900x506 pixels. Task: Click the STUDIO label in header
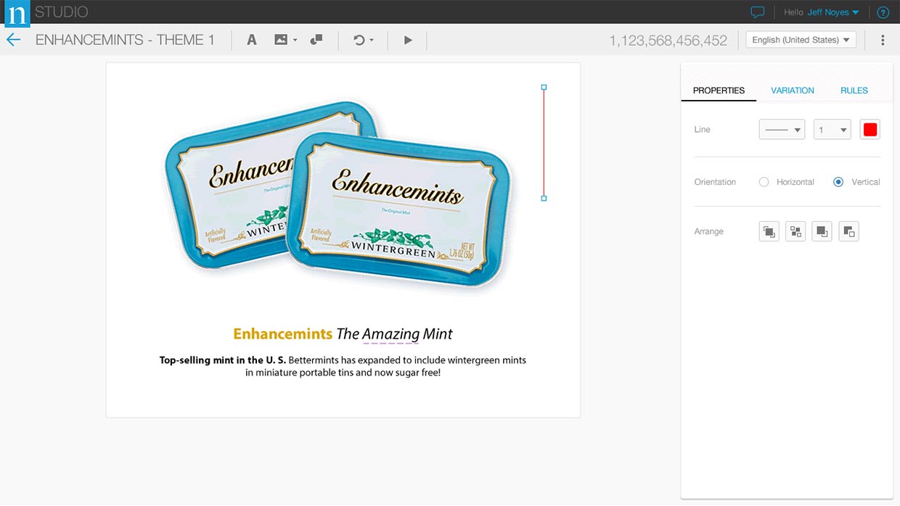[x=62, y=12]
